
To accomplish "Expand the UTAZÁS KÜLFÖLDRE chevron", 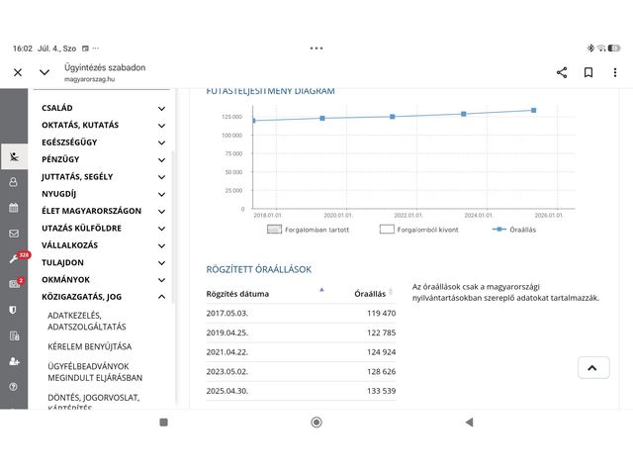I will 161,229.
